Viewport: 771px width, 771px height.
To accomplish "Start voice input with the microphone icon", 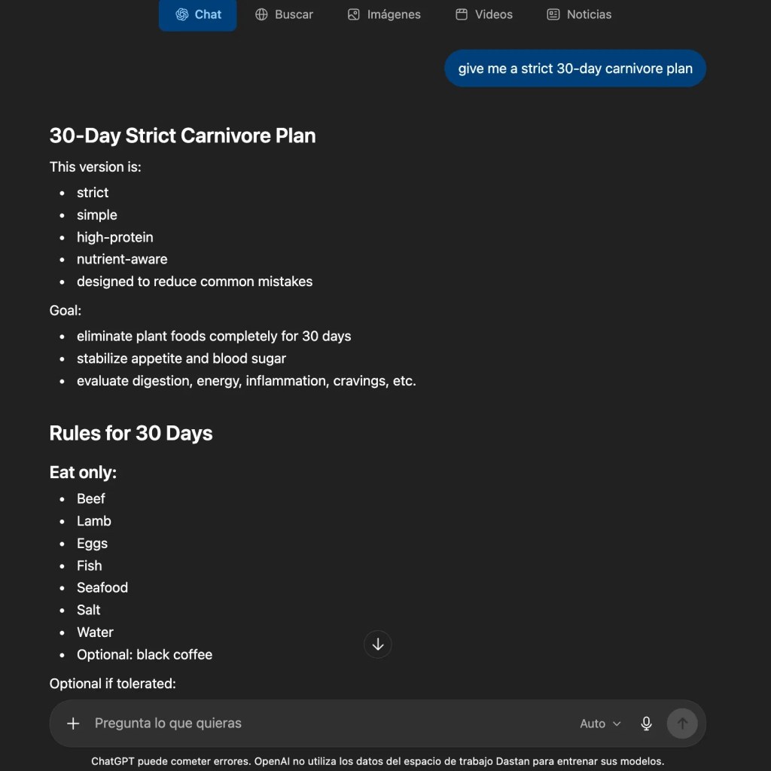I will coord(646,724).
